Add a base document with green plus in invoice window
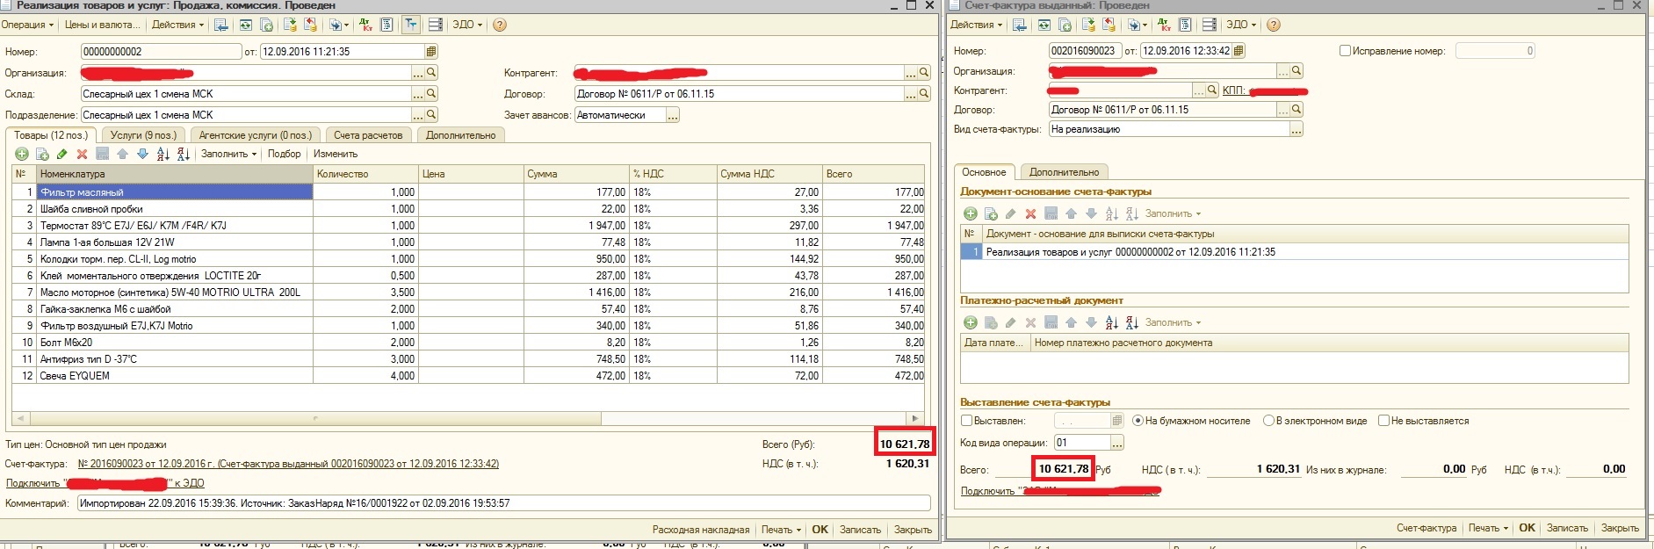 pos(971,213)
